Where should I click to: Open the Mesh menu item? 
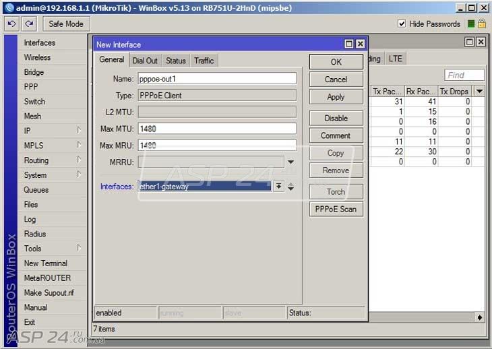(x=32, y=117)
